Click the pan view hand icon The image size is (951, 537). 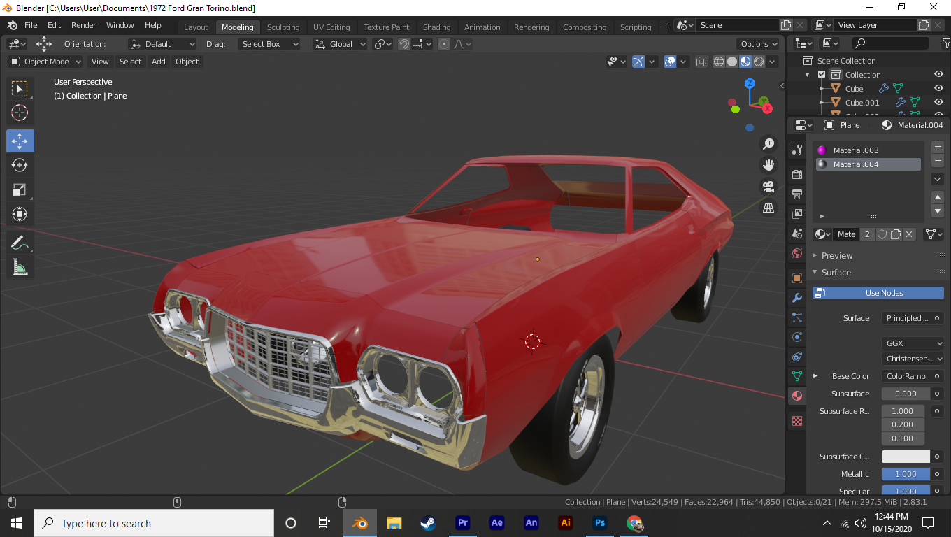[x=768, y=165]
